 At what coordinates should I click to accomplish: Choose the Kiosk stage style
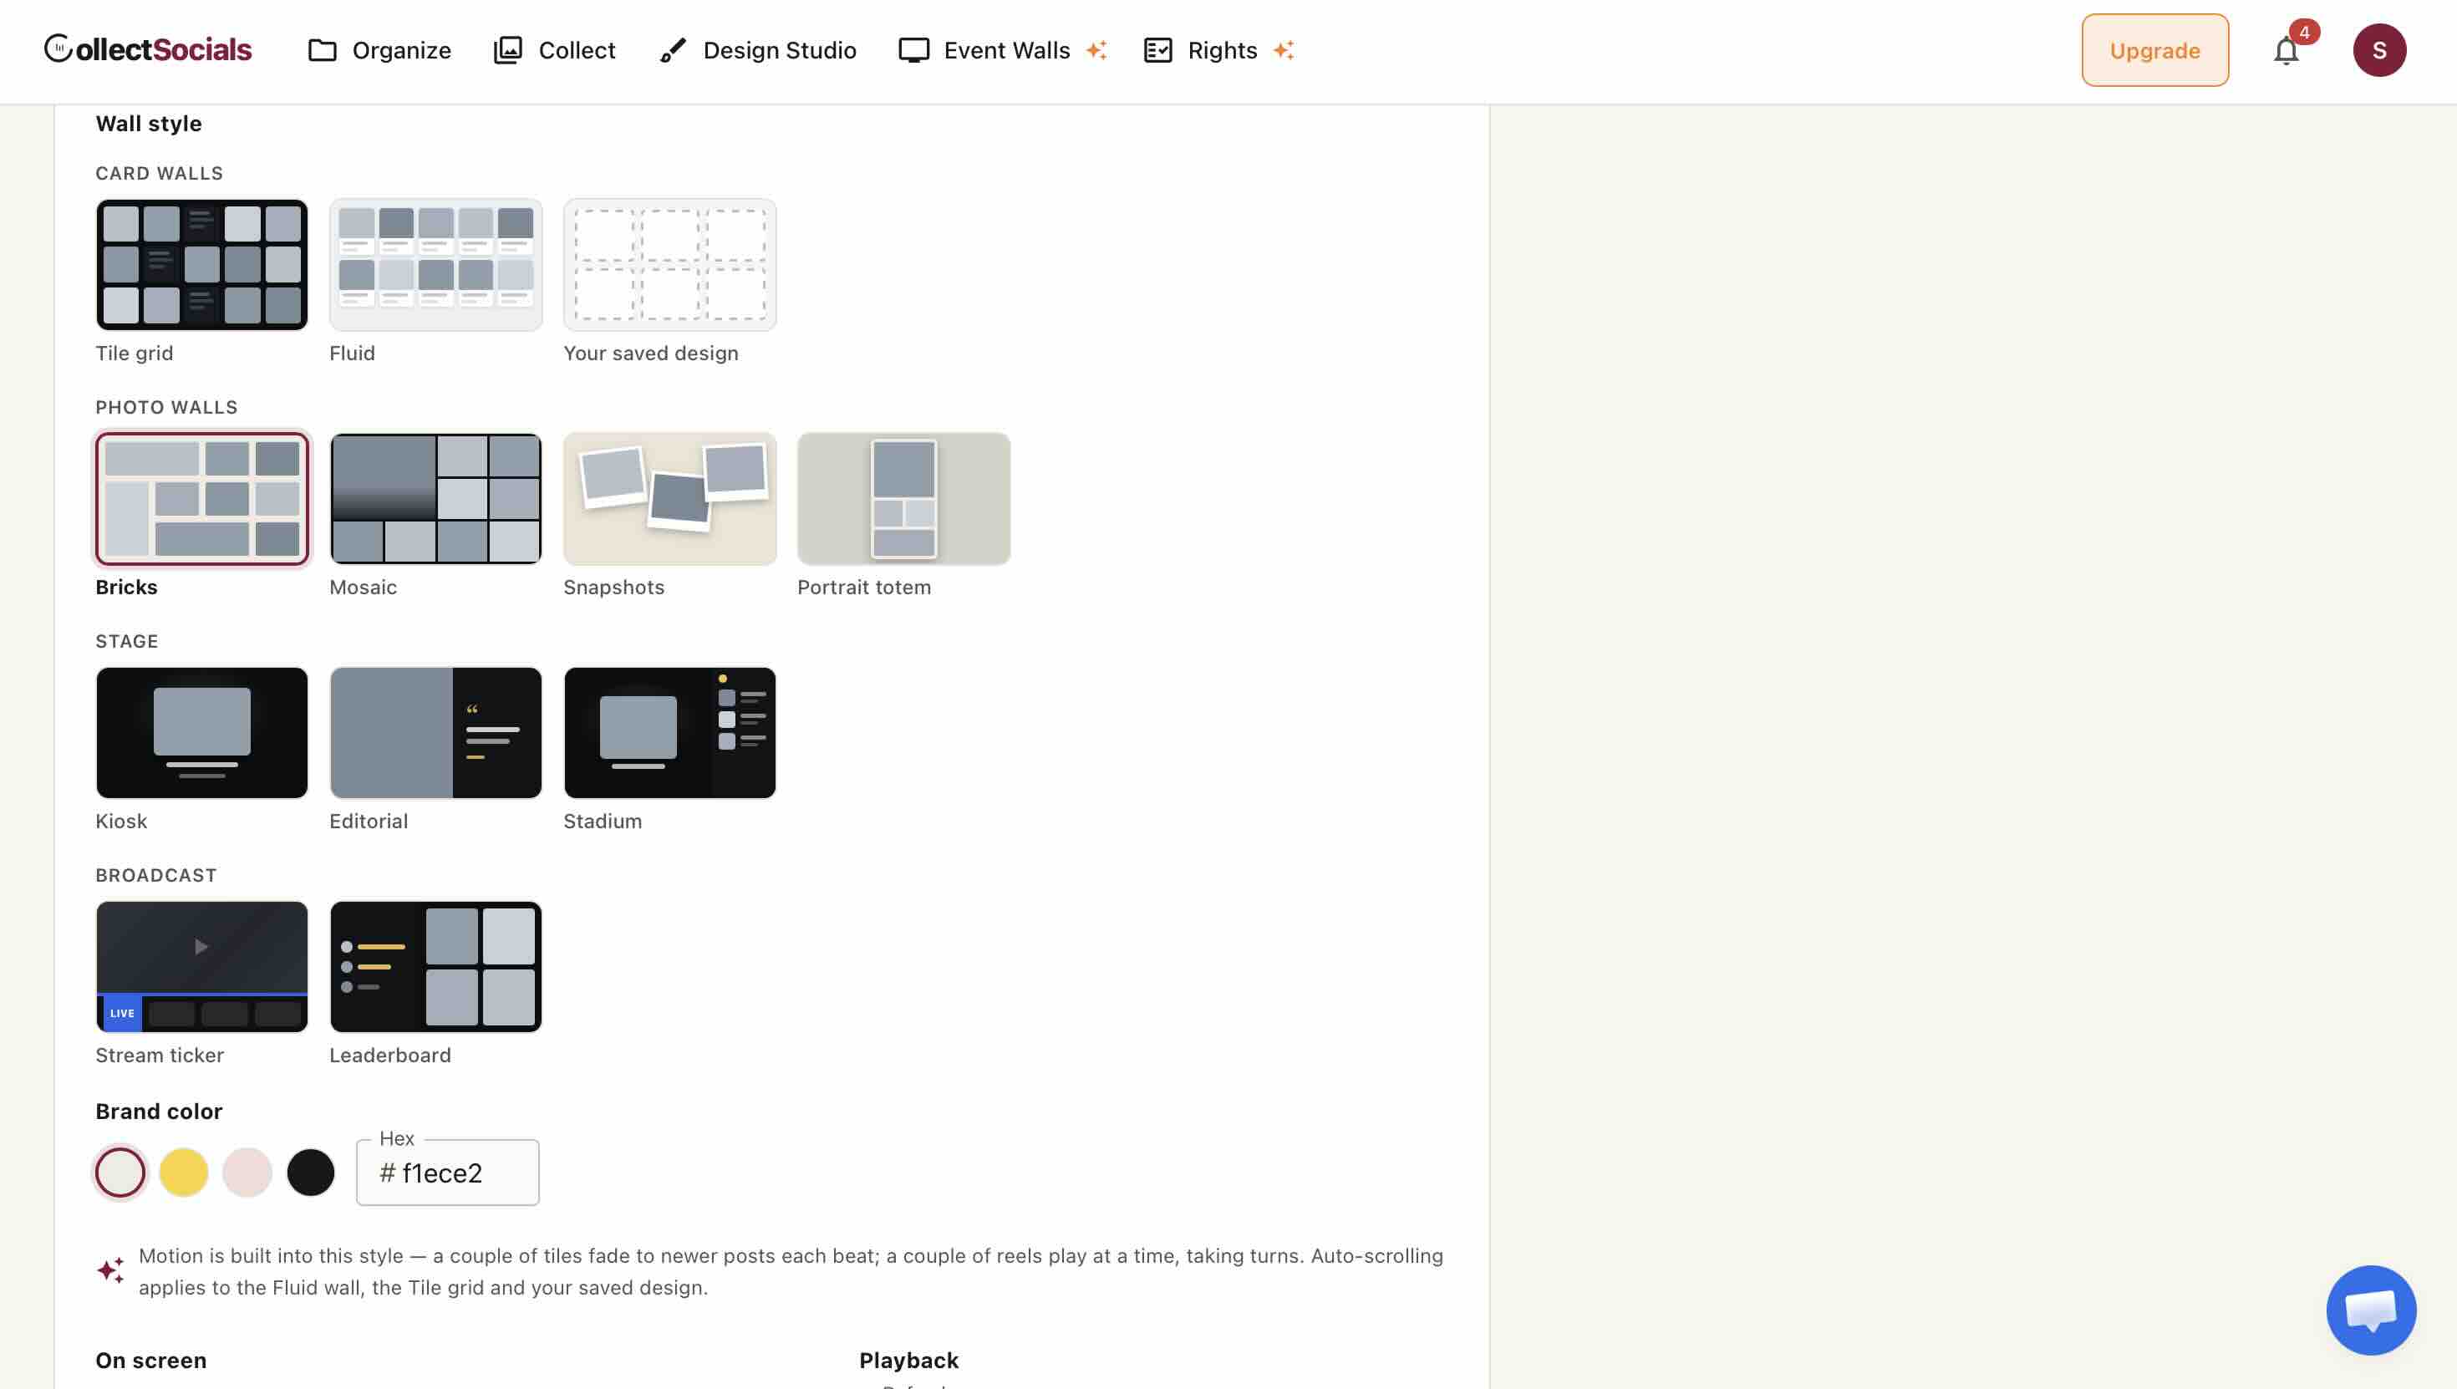pos(202,732)
